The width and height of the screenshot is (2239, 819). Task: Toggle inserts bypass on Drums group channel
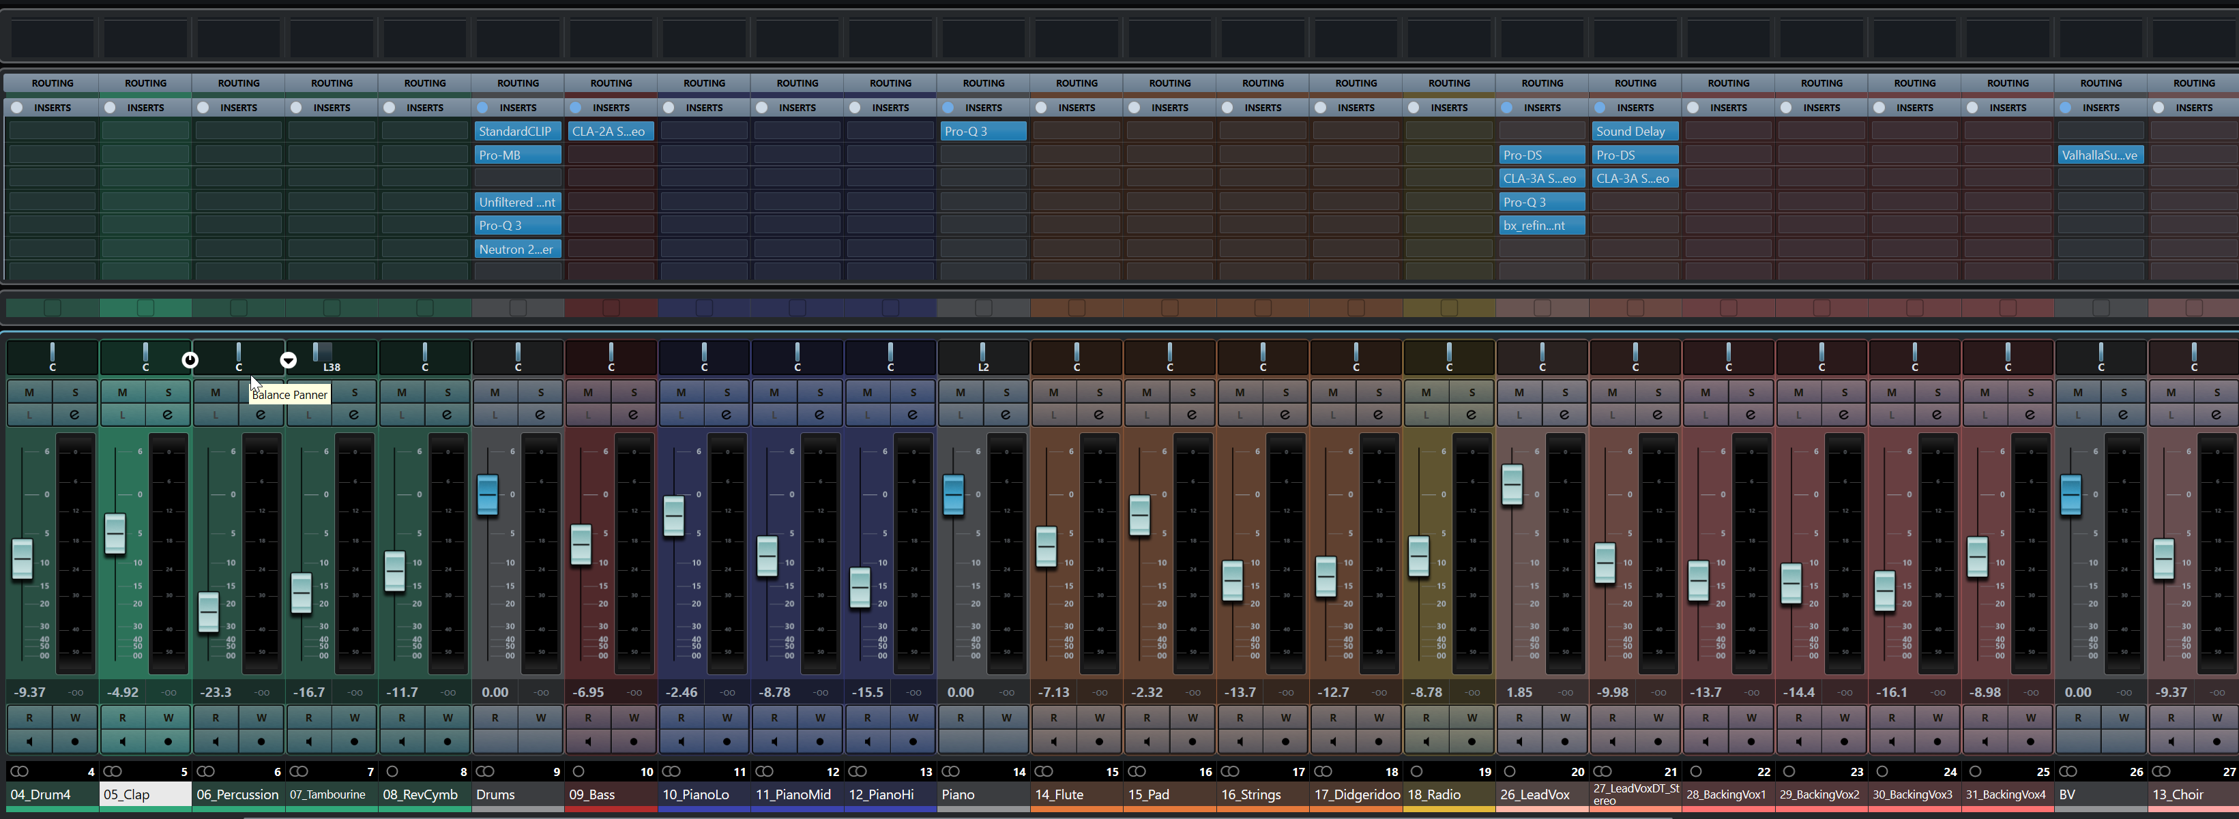482,108
